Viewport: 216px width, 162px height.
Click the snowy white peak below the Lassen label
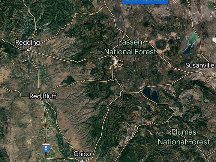coord(115,61)
